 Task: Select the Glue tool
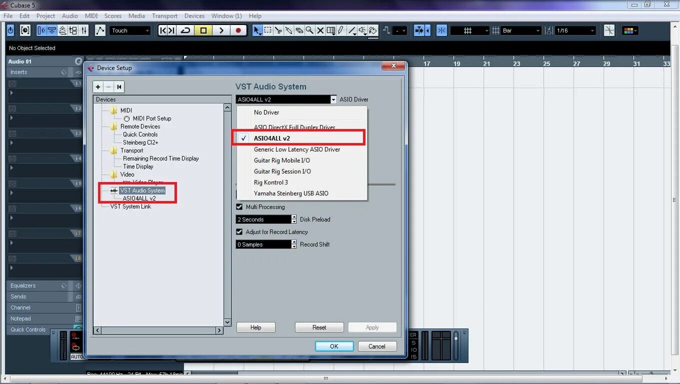pos(289,30)
